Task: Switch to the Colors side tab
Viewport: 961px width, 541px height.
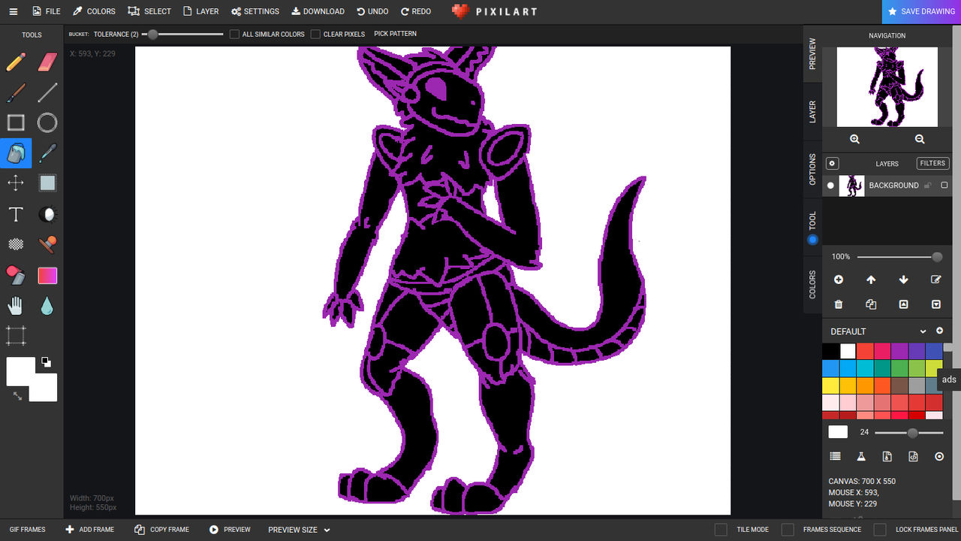Action: (812, 285)
